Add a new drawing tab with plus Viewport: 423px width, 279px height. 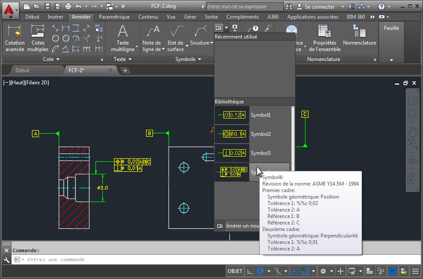click(125, 71)
